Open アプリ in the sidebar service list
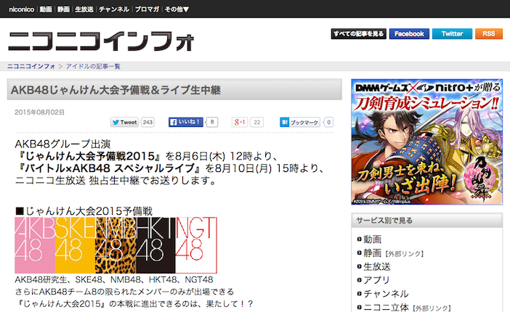 point(376,280)
